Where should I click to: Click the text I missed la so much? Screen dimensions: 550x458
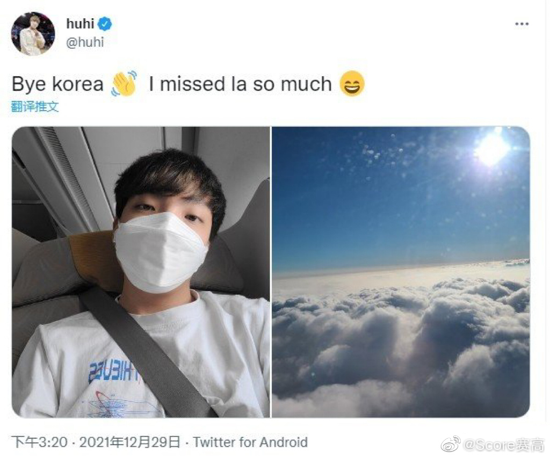(x=240, y=84)
